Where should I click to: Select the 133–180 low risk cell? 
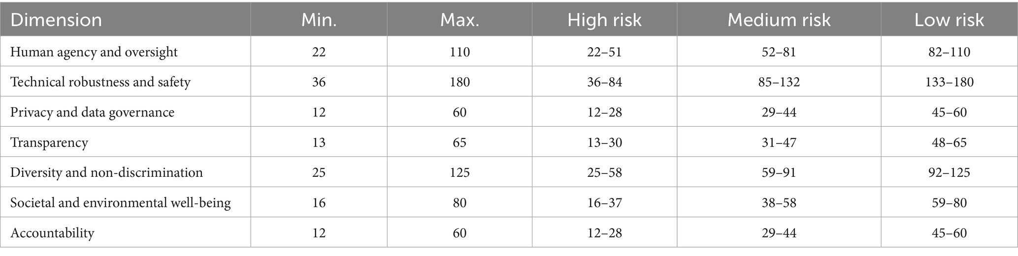[949, 82]
